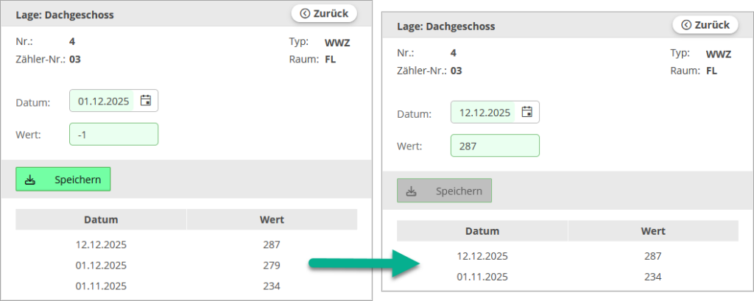
Task: Go back using Zurück in the right panel
Action: click(705, 25)
